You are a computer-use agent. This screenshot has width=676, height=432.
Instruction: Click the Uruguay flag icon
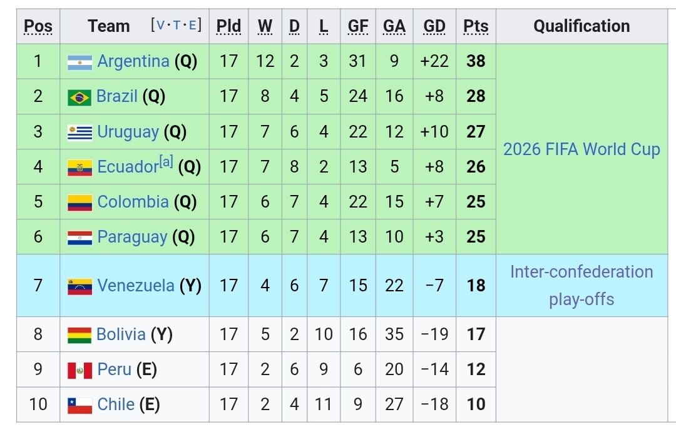point(79,133)
